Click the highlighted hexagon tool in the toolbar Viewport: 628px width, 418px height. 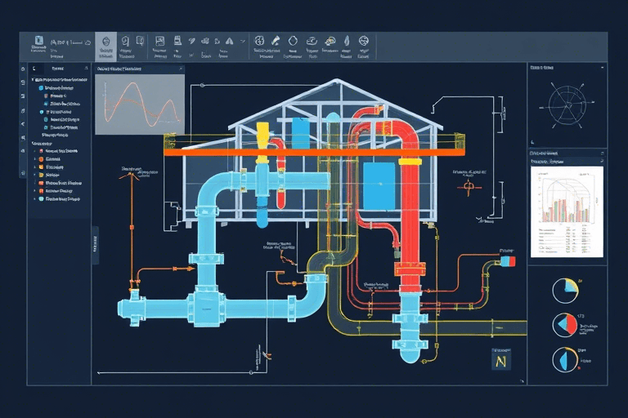point(105,42)
